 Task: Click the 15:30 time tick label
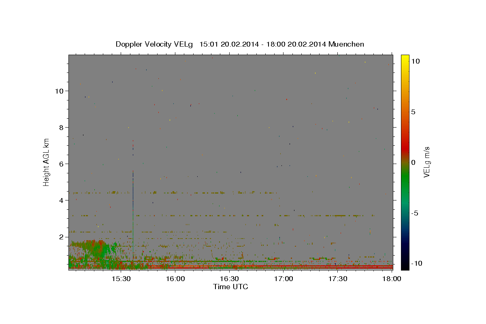coord(121,279)
